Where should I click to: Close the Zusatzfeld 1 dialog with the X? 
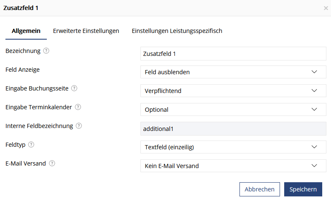pos(326,8)
